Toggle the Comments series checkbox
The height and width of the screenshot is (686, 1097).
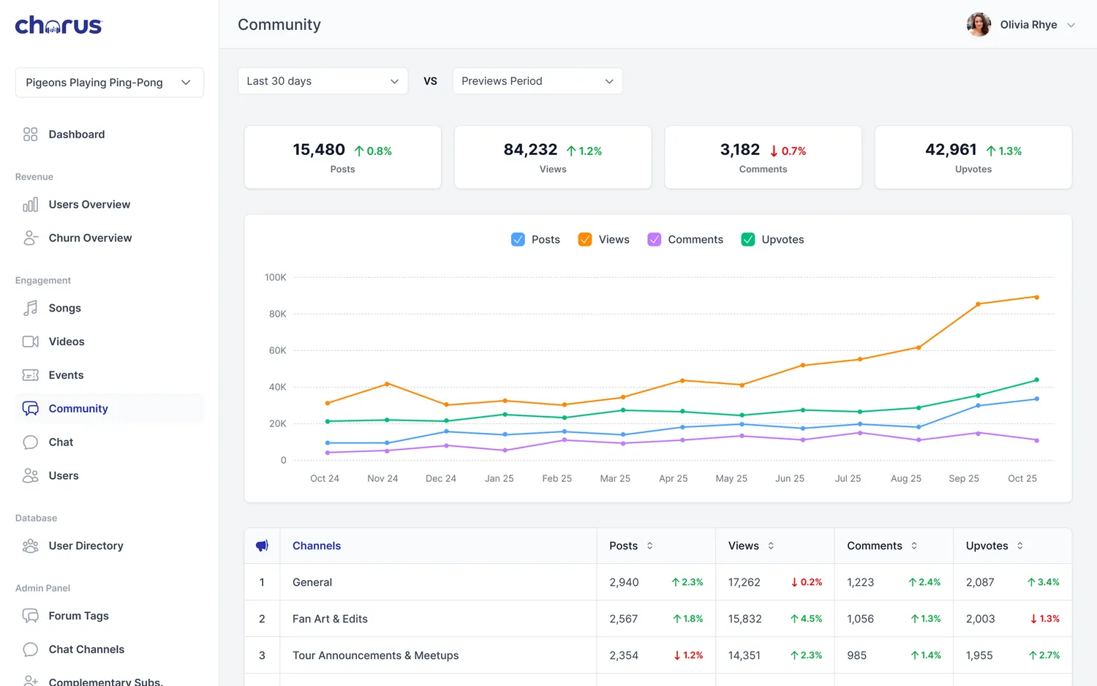coord(655,240)
